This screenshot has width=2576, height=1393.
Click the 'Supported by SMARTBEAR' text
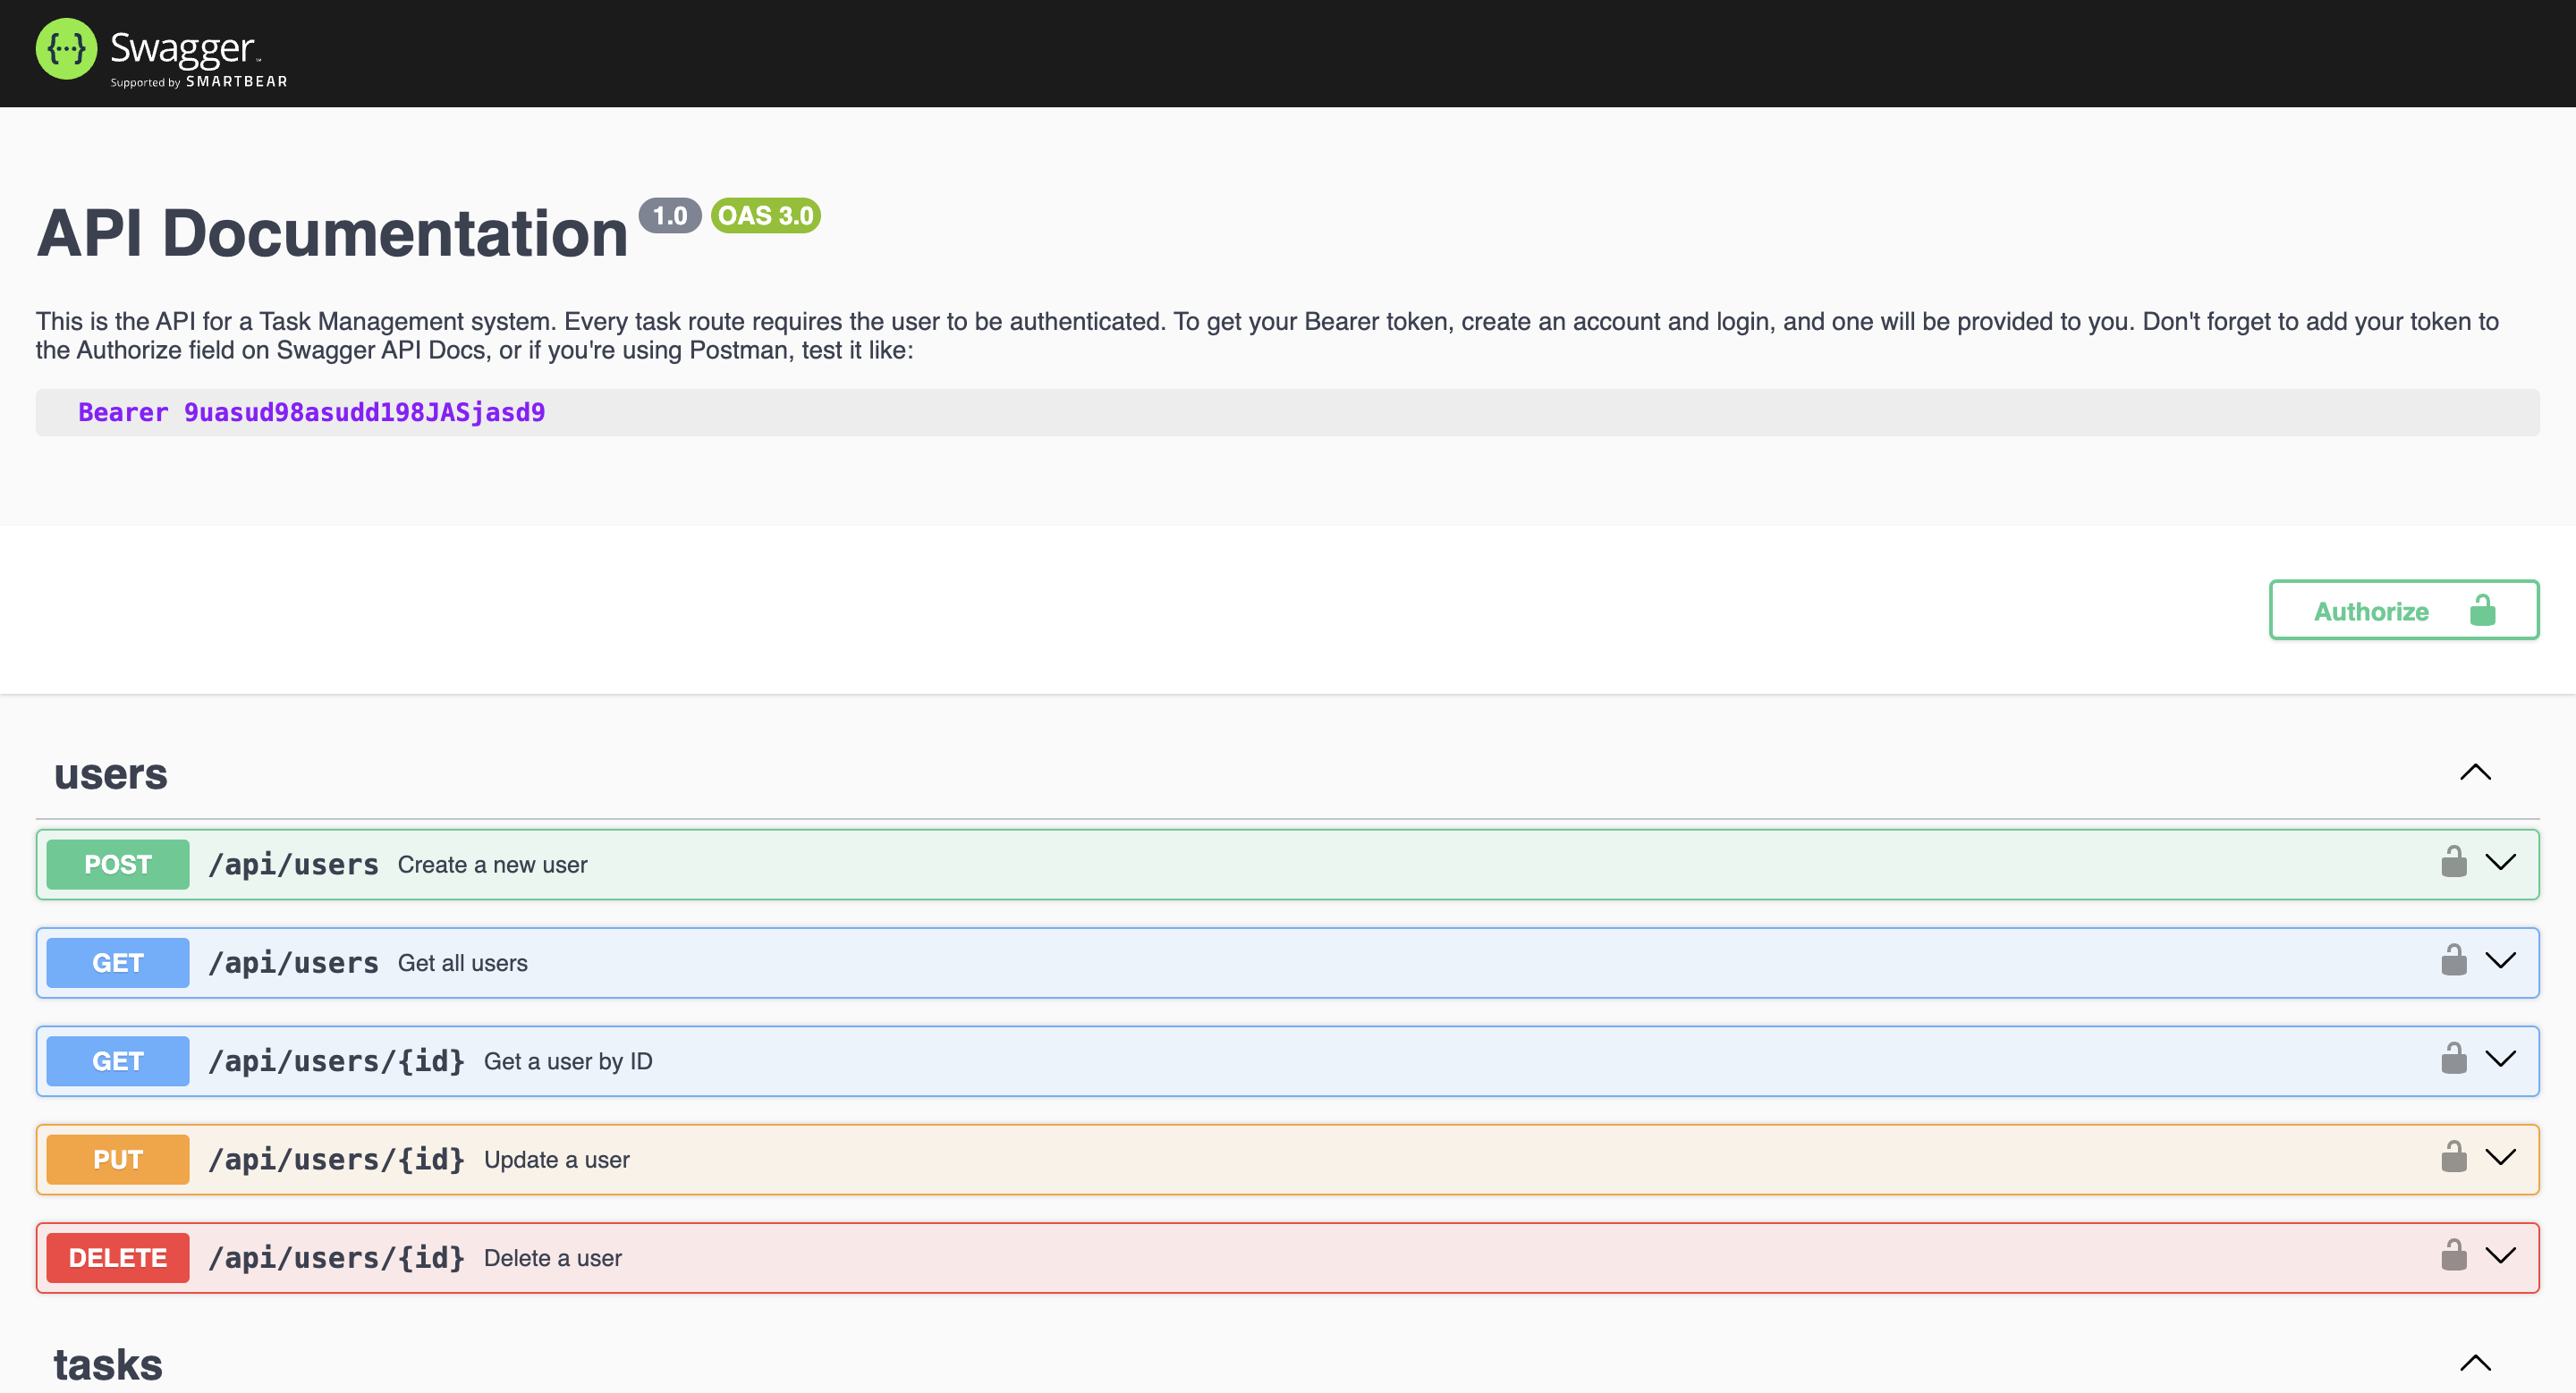click(x=199, y=82)
